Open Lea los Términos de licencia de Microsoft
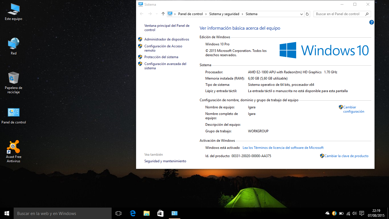 283,147
